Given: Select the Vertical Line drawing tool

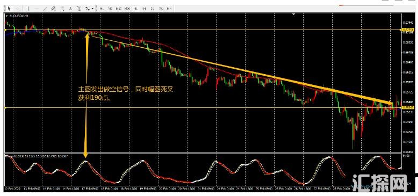Looking at the screenshot, I should pos(28,8).
